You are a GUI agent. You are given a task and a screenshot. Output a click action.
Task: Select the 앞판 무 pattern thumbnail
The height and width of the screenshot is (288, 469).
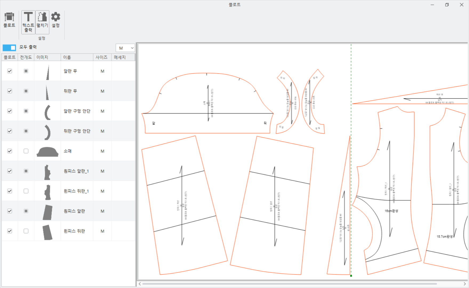(48, 72)
